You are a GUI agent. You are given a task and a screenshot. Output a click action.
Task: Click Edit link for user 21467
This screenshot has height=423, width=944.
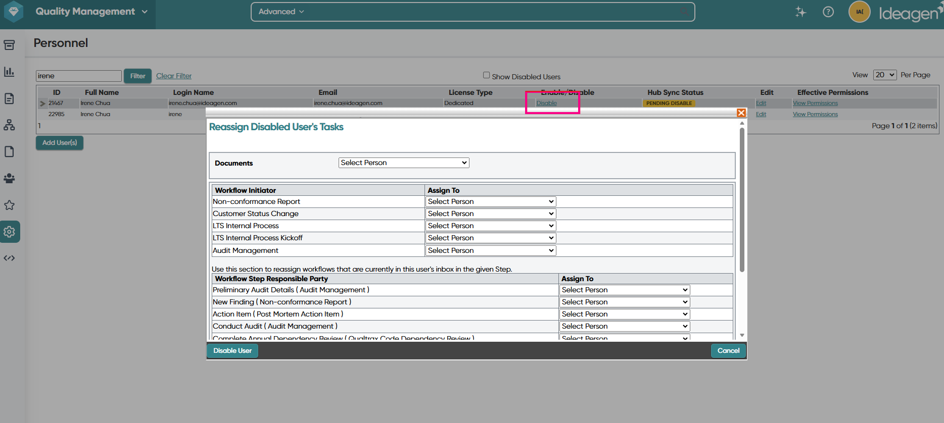pos(761,103)
